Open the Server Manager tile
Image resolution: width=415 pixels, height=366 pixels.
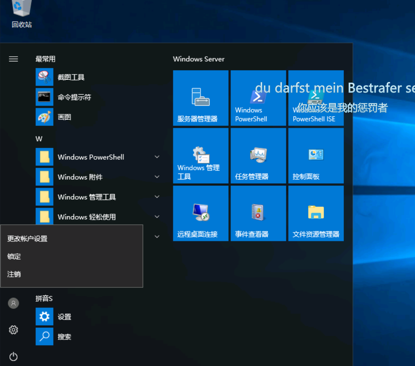200,98
